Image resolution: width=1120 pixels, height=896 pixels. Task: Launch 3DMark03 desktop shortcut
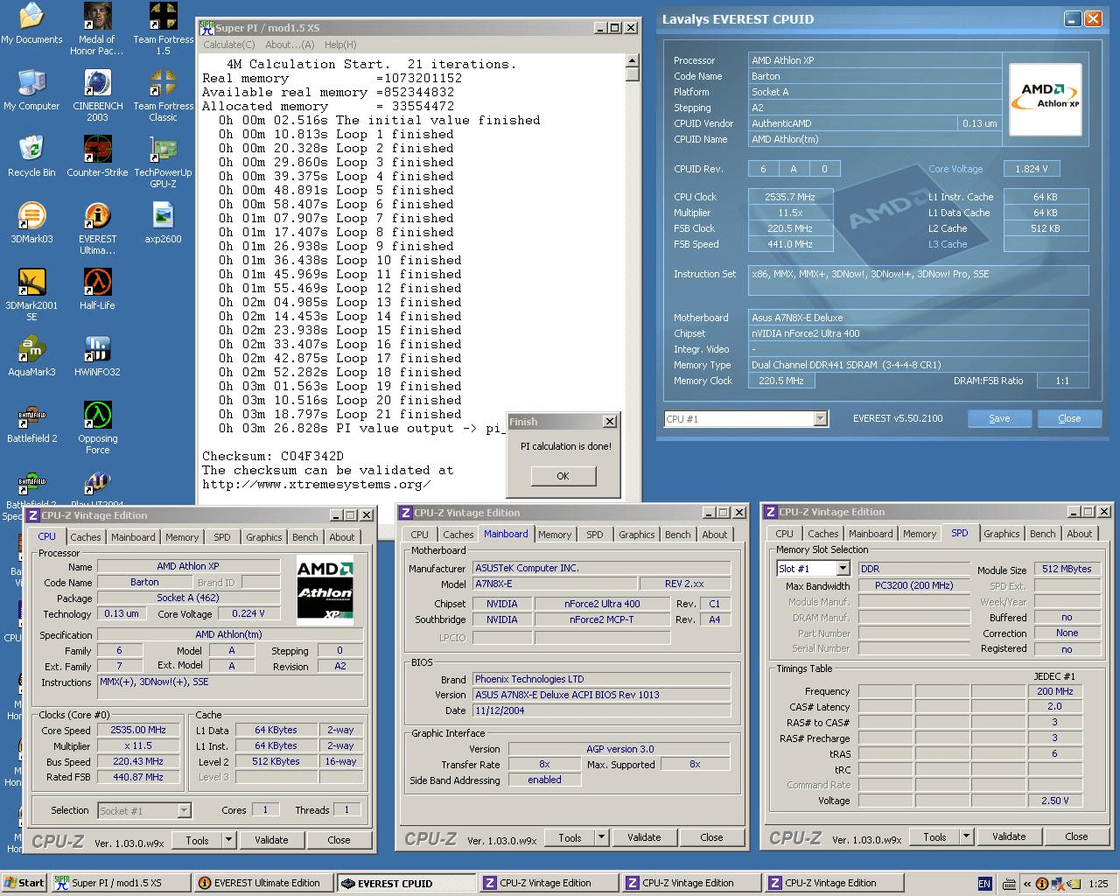[x=31, y=224]
